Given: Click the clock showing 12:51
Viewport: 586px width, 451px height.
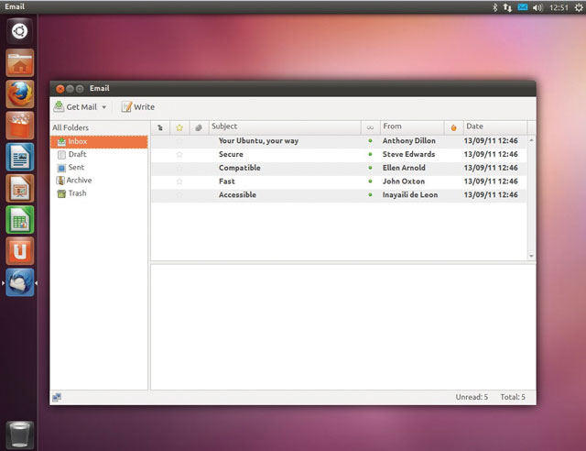Looking at the screenshot, I should (x=559, y=7).
